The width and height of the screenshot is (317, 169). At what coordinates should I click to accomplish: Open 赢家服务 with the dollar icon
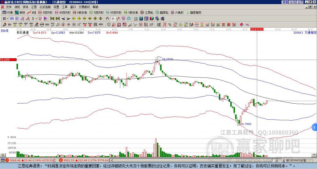pyautogui.click(x=194, y=12)
